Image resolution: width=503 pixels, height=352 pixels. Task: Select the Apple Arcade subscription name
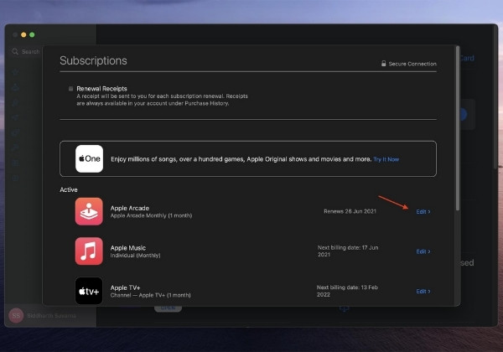point(130,209)
